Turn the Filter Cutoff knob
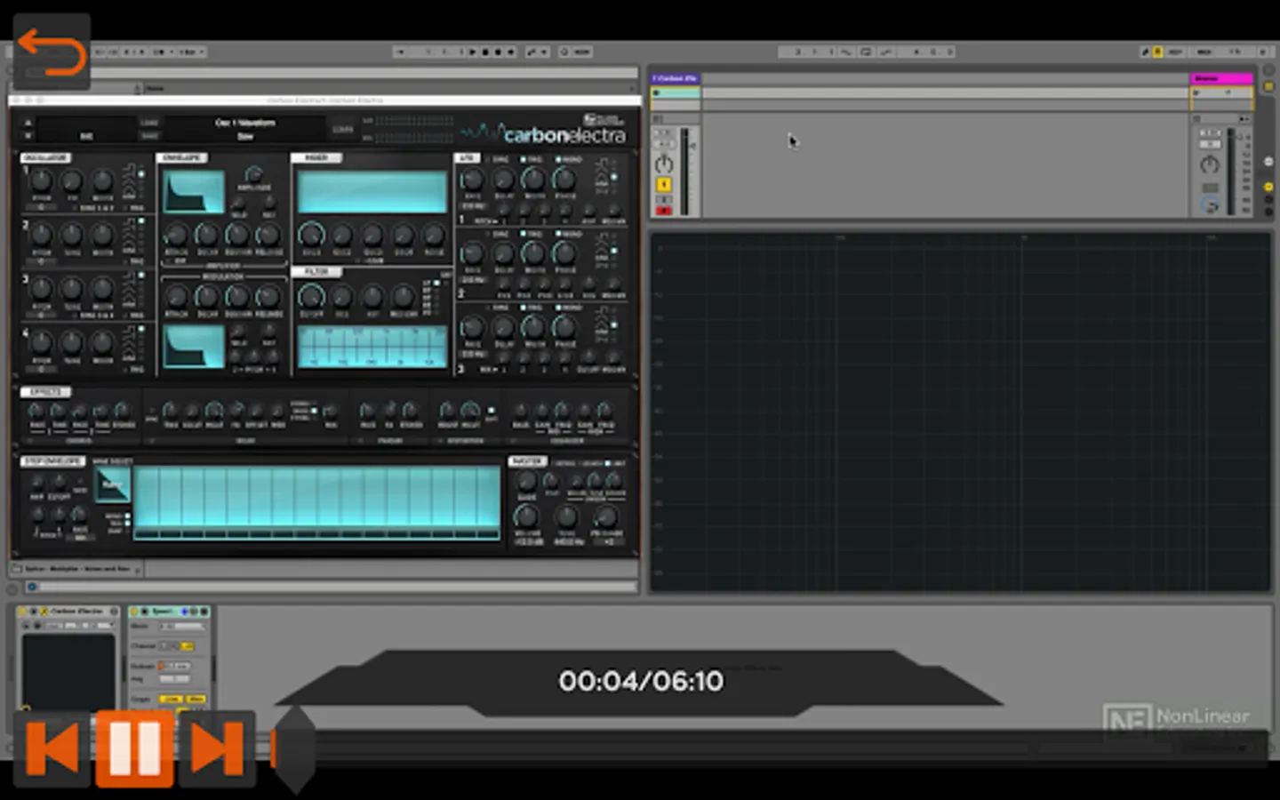Image resolution: width=1280 pixels, height=800 pixels. tap(311, 296)
